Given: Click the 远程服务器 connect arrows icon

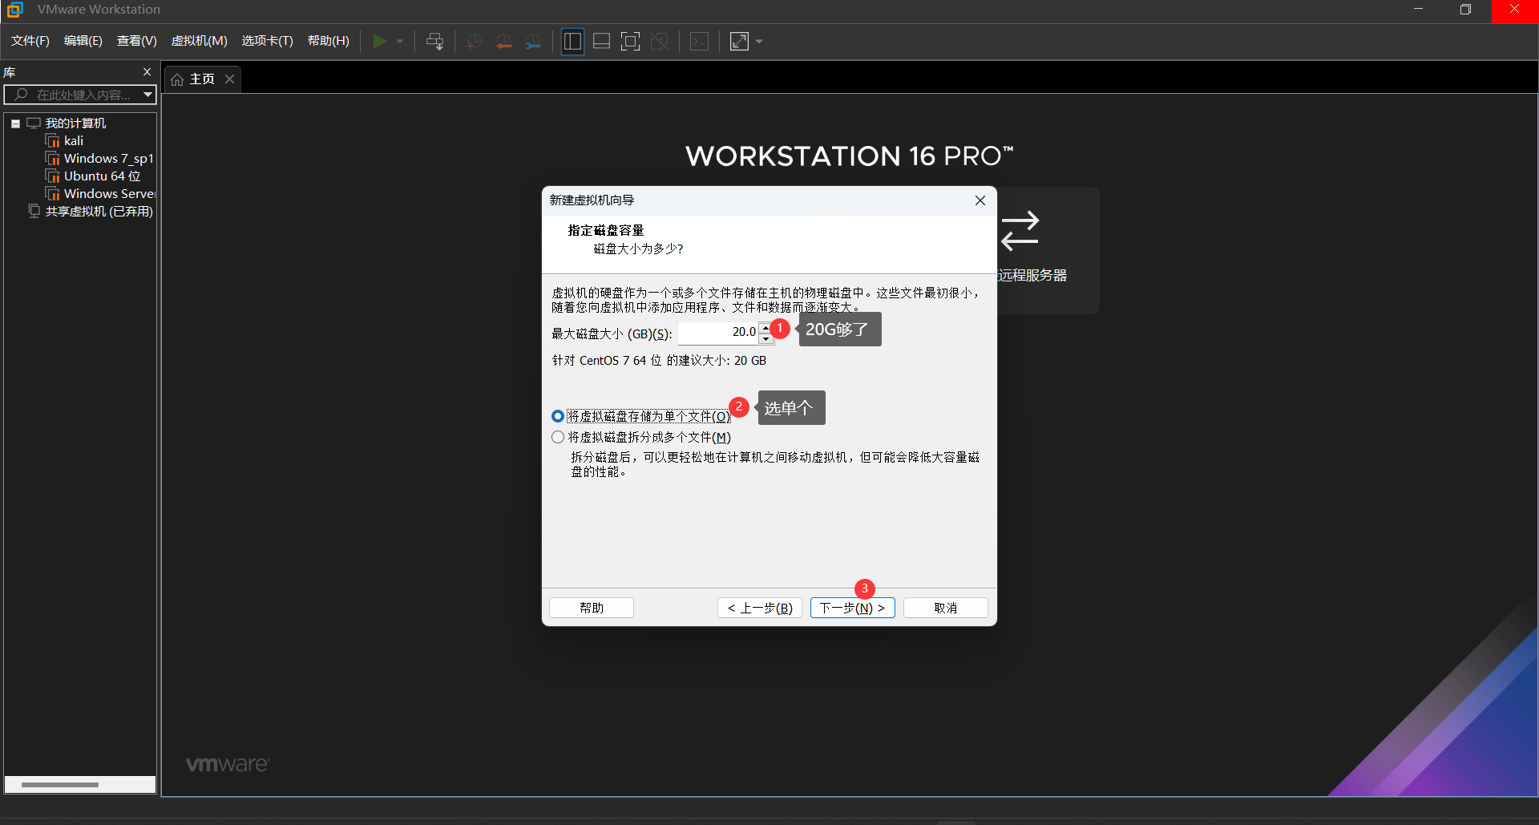Looking at the screenshot, I should [x=1020, y=231].
